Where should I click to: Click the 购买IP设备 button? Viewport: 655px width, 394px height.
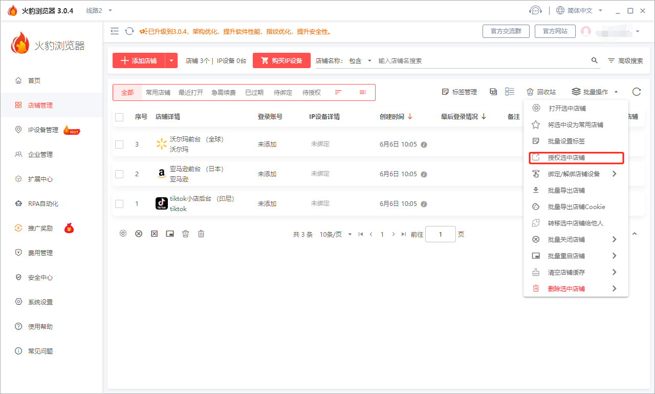(281, 60)
